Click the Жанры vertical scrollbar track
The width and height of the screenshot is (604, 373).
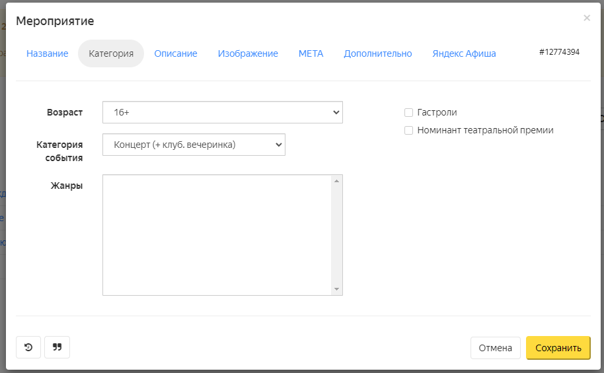[336, 235]
